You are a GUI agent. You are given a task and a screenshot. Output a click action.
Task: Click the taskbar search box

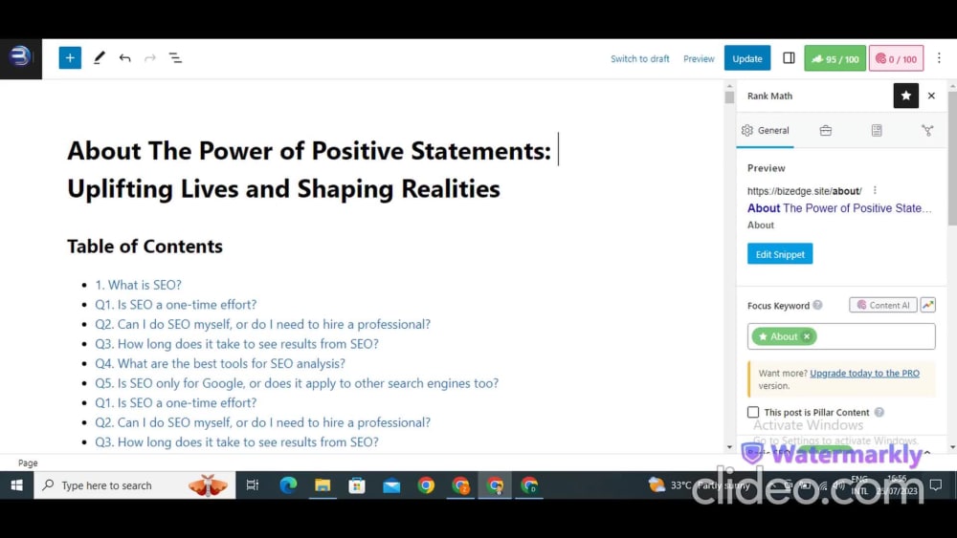point(135,485)
